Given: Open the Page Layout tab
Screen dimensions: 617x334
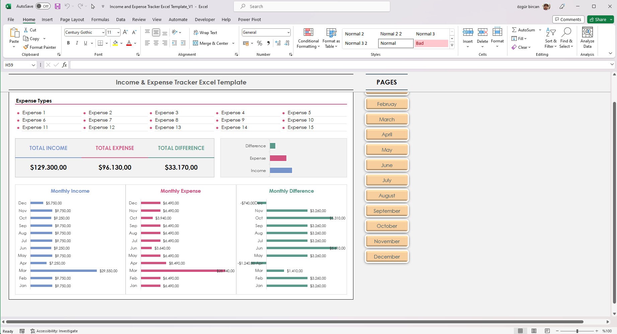Looking at the screenshot, I should pos(72,19).
